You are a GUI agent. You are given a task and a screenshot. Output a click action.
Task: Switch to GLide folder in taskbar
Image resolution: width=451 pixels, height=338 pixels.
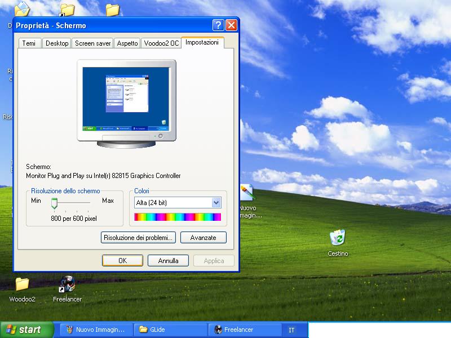pyautogui.click(x=171, y=330)
